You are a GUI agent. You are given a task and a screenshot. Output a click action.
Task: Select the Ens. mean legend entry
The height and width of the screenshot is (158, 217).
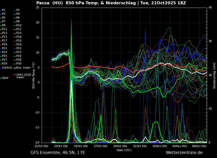pos(23,68)
